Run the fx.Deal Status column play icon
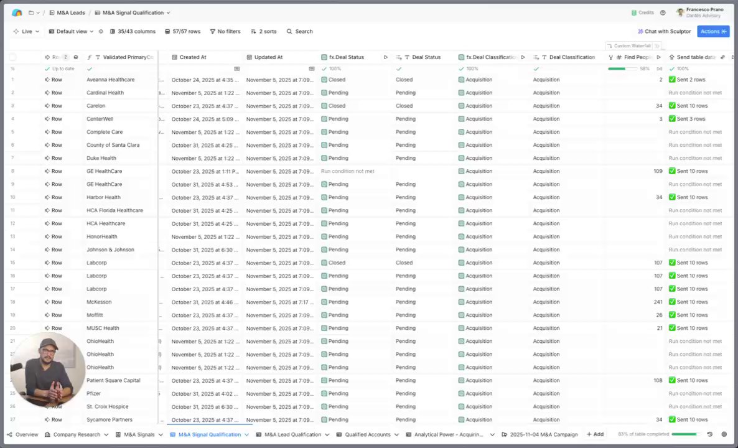This screenshot has width=738, height=448. pyautogui.click(x=385, y=57)
